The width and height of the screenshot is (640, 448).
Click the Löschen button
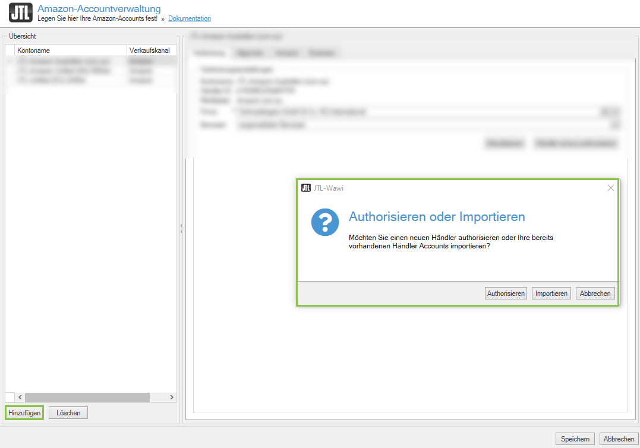(68, 412)
